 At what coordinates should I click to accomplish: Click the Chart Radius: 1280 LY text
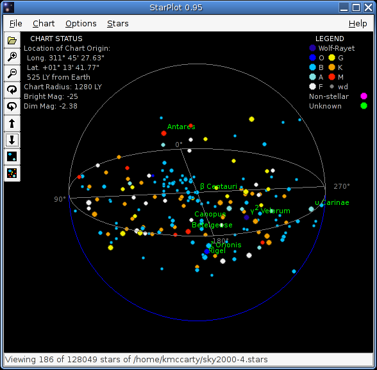tap(63, 87)
